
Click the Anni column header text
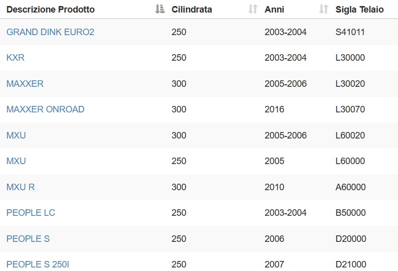tap(274, 10)
